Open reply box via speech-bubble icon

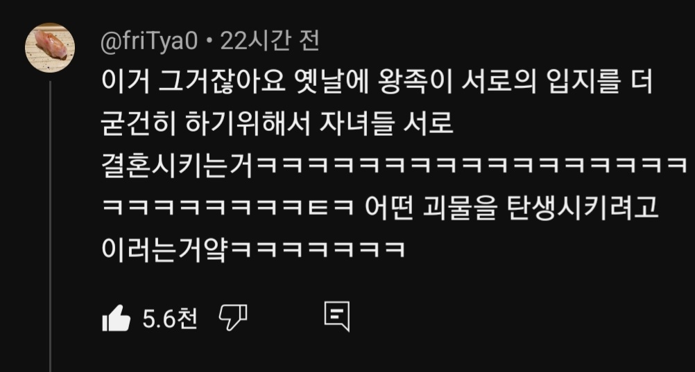tap(337, 317)
